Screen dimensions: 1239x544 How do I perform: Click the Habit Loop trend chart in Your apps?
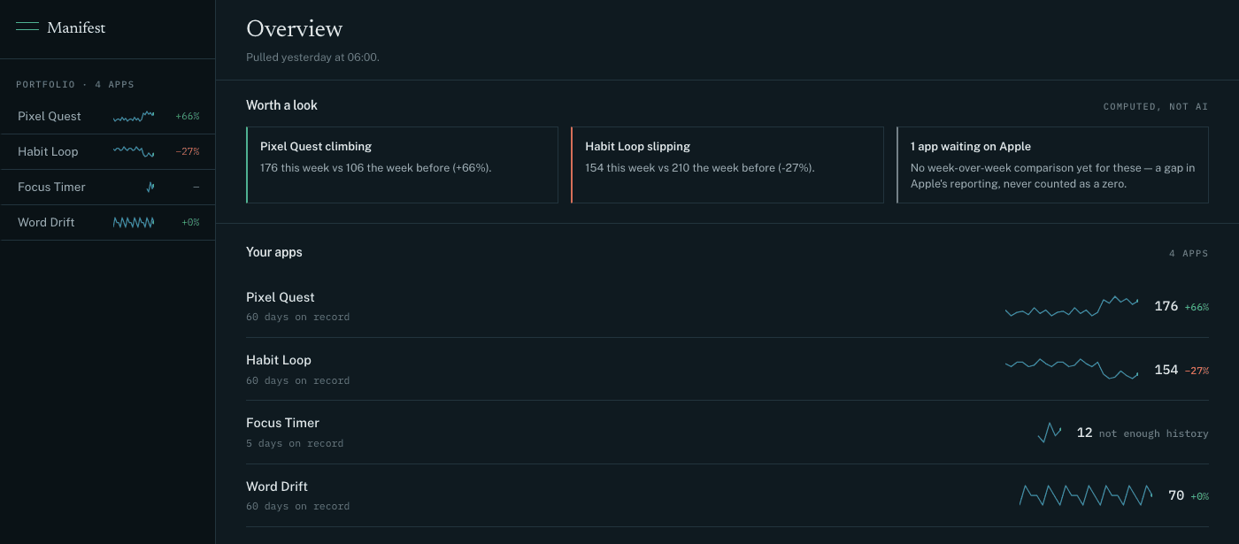pyautogui.click(x=1072, y=369)
